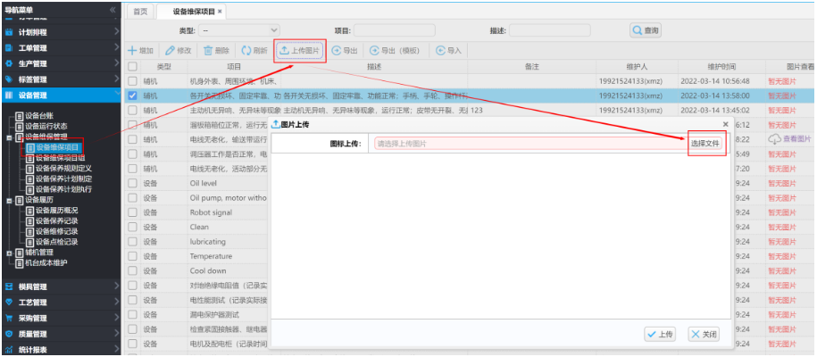This screenshot has height=357, width=817.
Task: Tick the header select-all checkbox
Action: coord(133,67)
